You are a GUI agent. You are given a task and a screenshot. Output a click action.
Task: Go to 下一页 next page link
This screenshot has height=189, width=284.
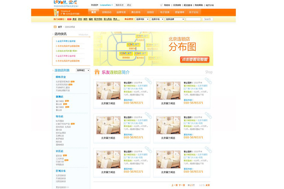point(181,185)
